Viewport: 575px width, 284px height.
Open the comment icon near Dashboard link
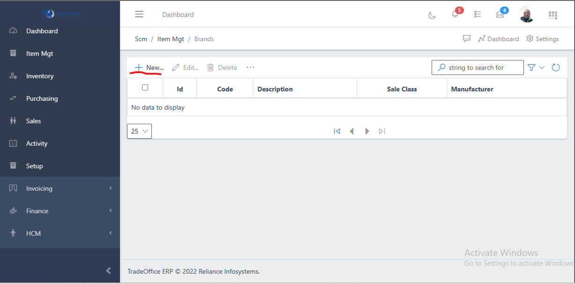pyautogui.click(x=467, y=39)
